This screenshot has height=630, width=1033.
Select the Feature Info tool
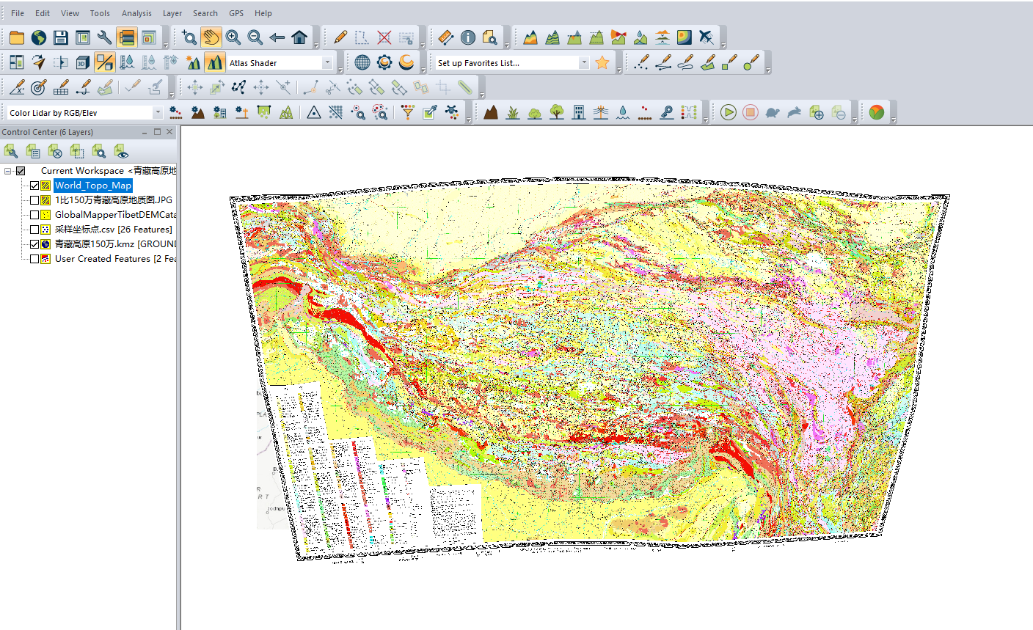tap(468, 37)
